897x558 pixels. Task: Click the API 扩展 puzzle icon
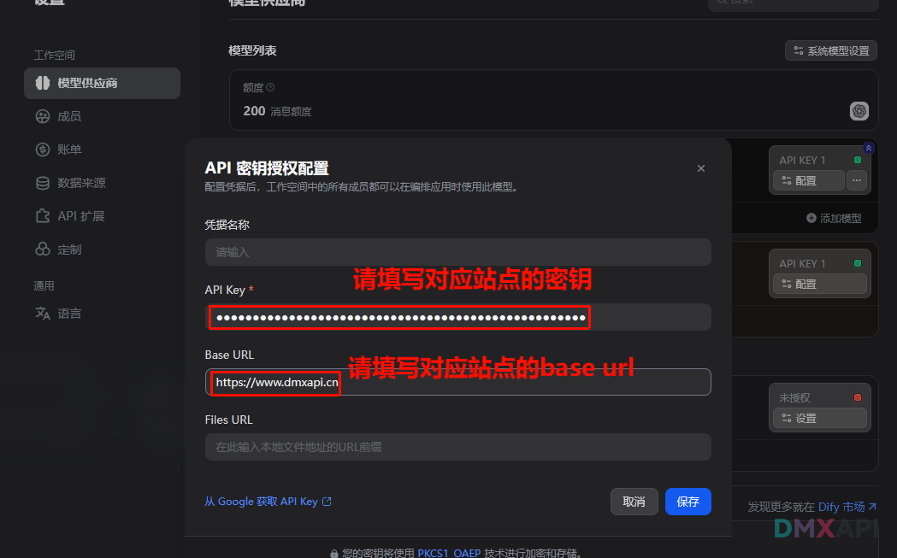pos(43,216)
